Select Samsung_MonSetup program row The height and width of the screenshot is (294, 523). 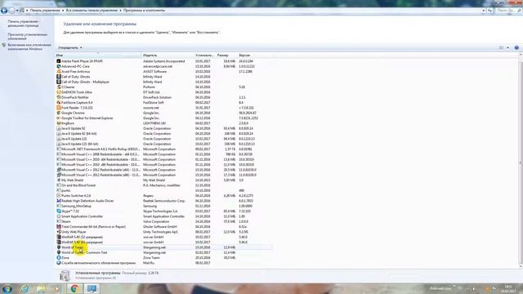[163, 206]
